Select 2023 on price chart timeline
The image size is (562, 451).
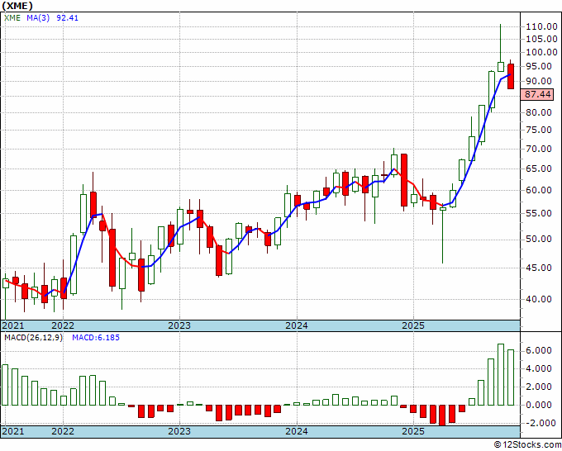pyautogui.click(x=179, y=325)
